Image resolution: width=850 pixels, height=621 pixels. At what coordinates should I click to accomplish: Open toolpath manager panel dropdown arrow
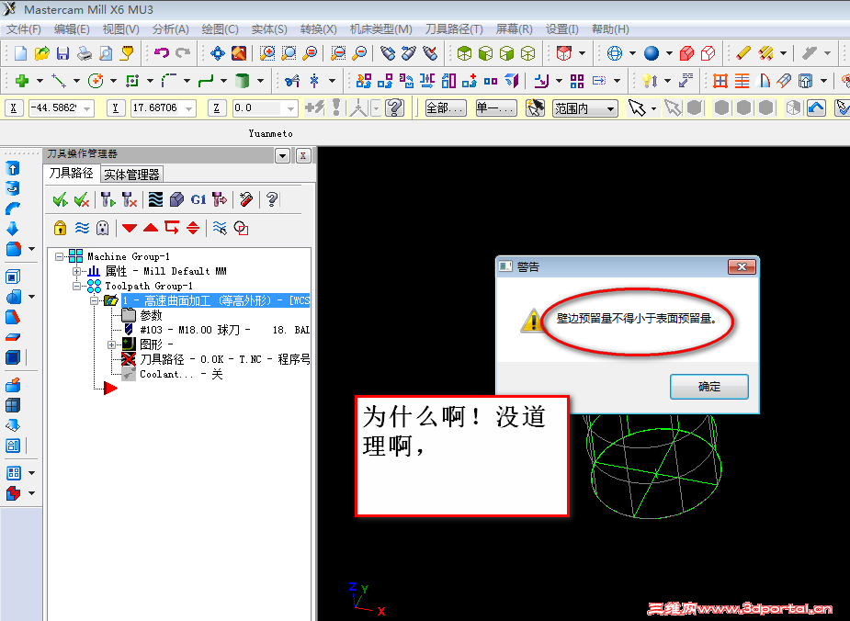(x=282, y=156)
